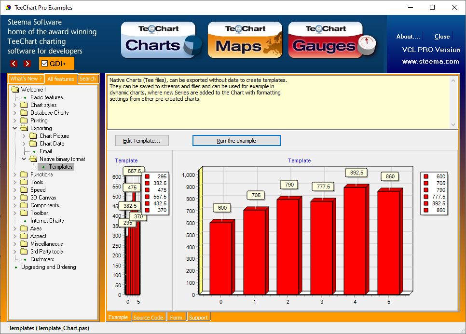Select Upgrading and Ordering tree item

[48, 267]
